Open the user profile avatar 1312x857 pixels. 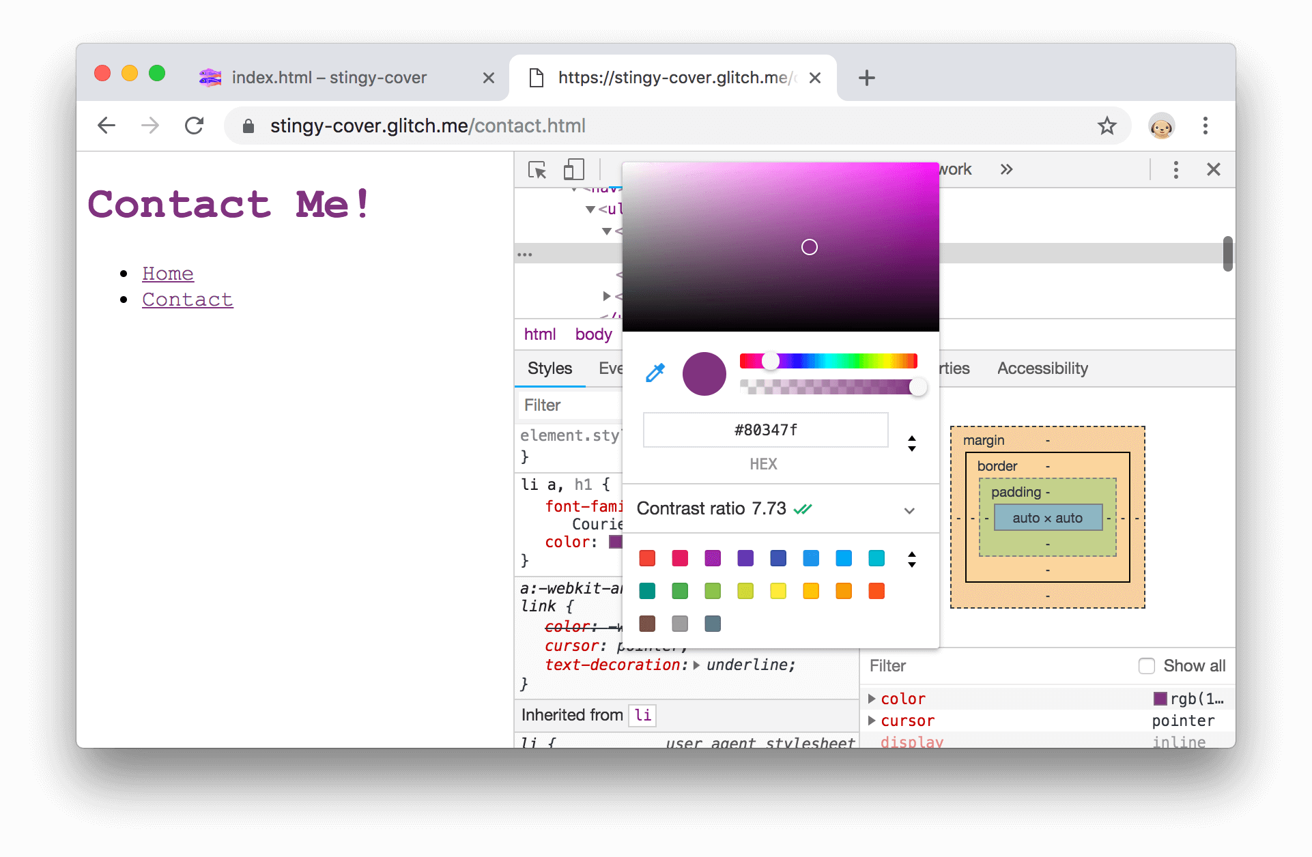pyautogui.click(x=1161, y=126)
